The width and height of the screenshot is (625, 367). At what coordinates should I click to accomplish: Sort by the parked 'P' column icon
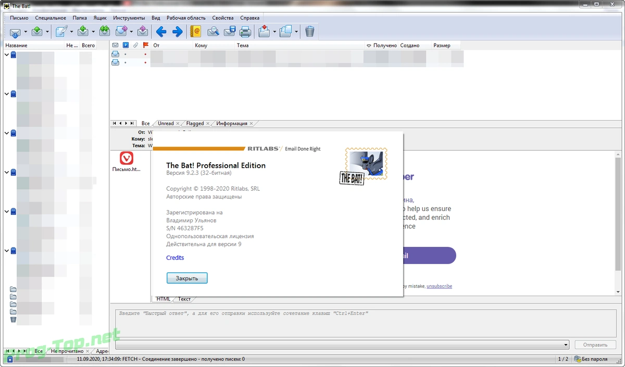click(x=126, y=45)
